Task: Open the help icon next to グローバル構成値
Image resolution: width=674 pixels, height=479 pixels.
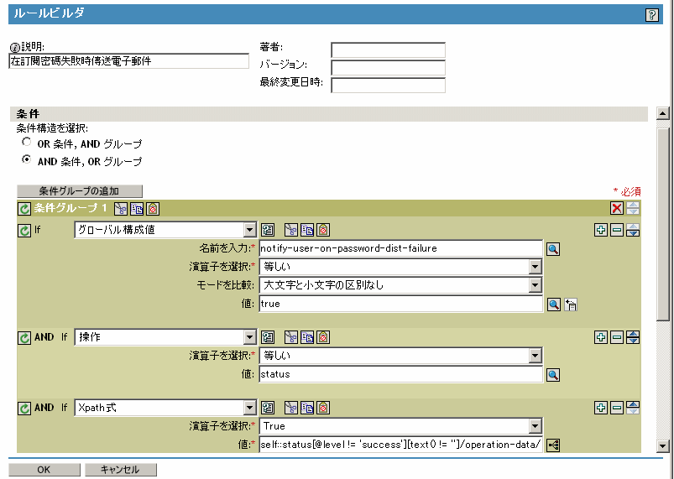Action: (268, 230)
